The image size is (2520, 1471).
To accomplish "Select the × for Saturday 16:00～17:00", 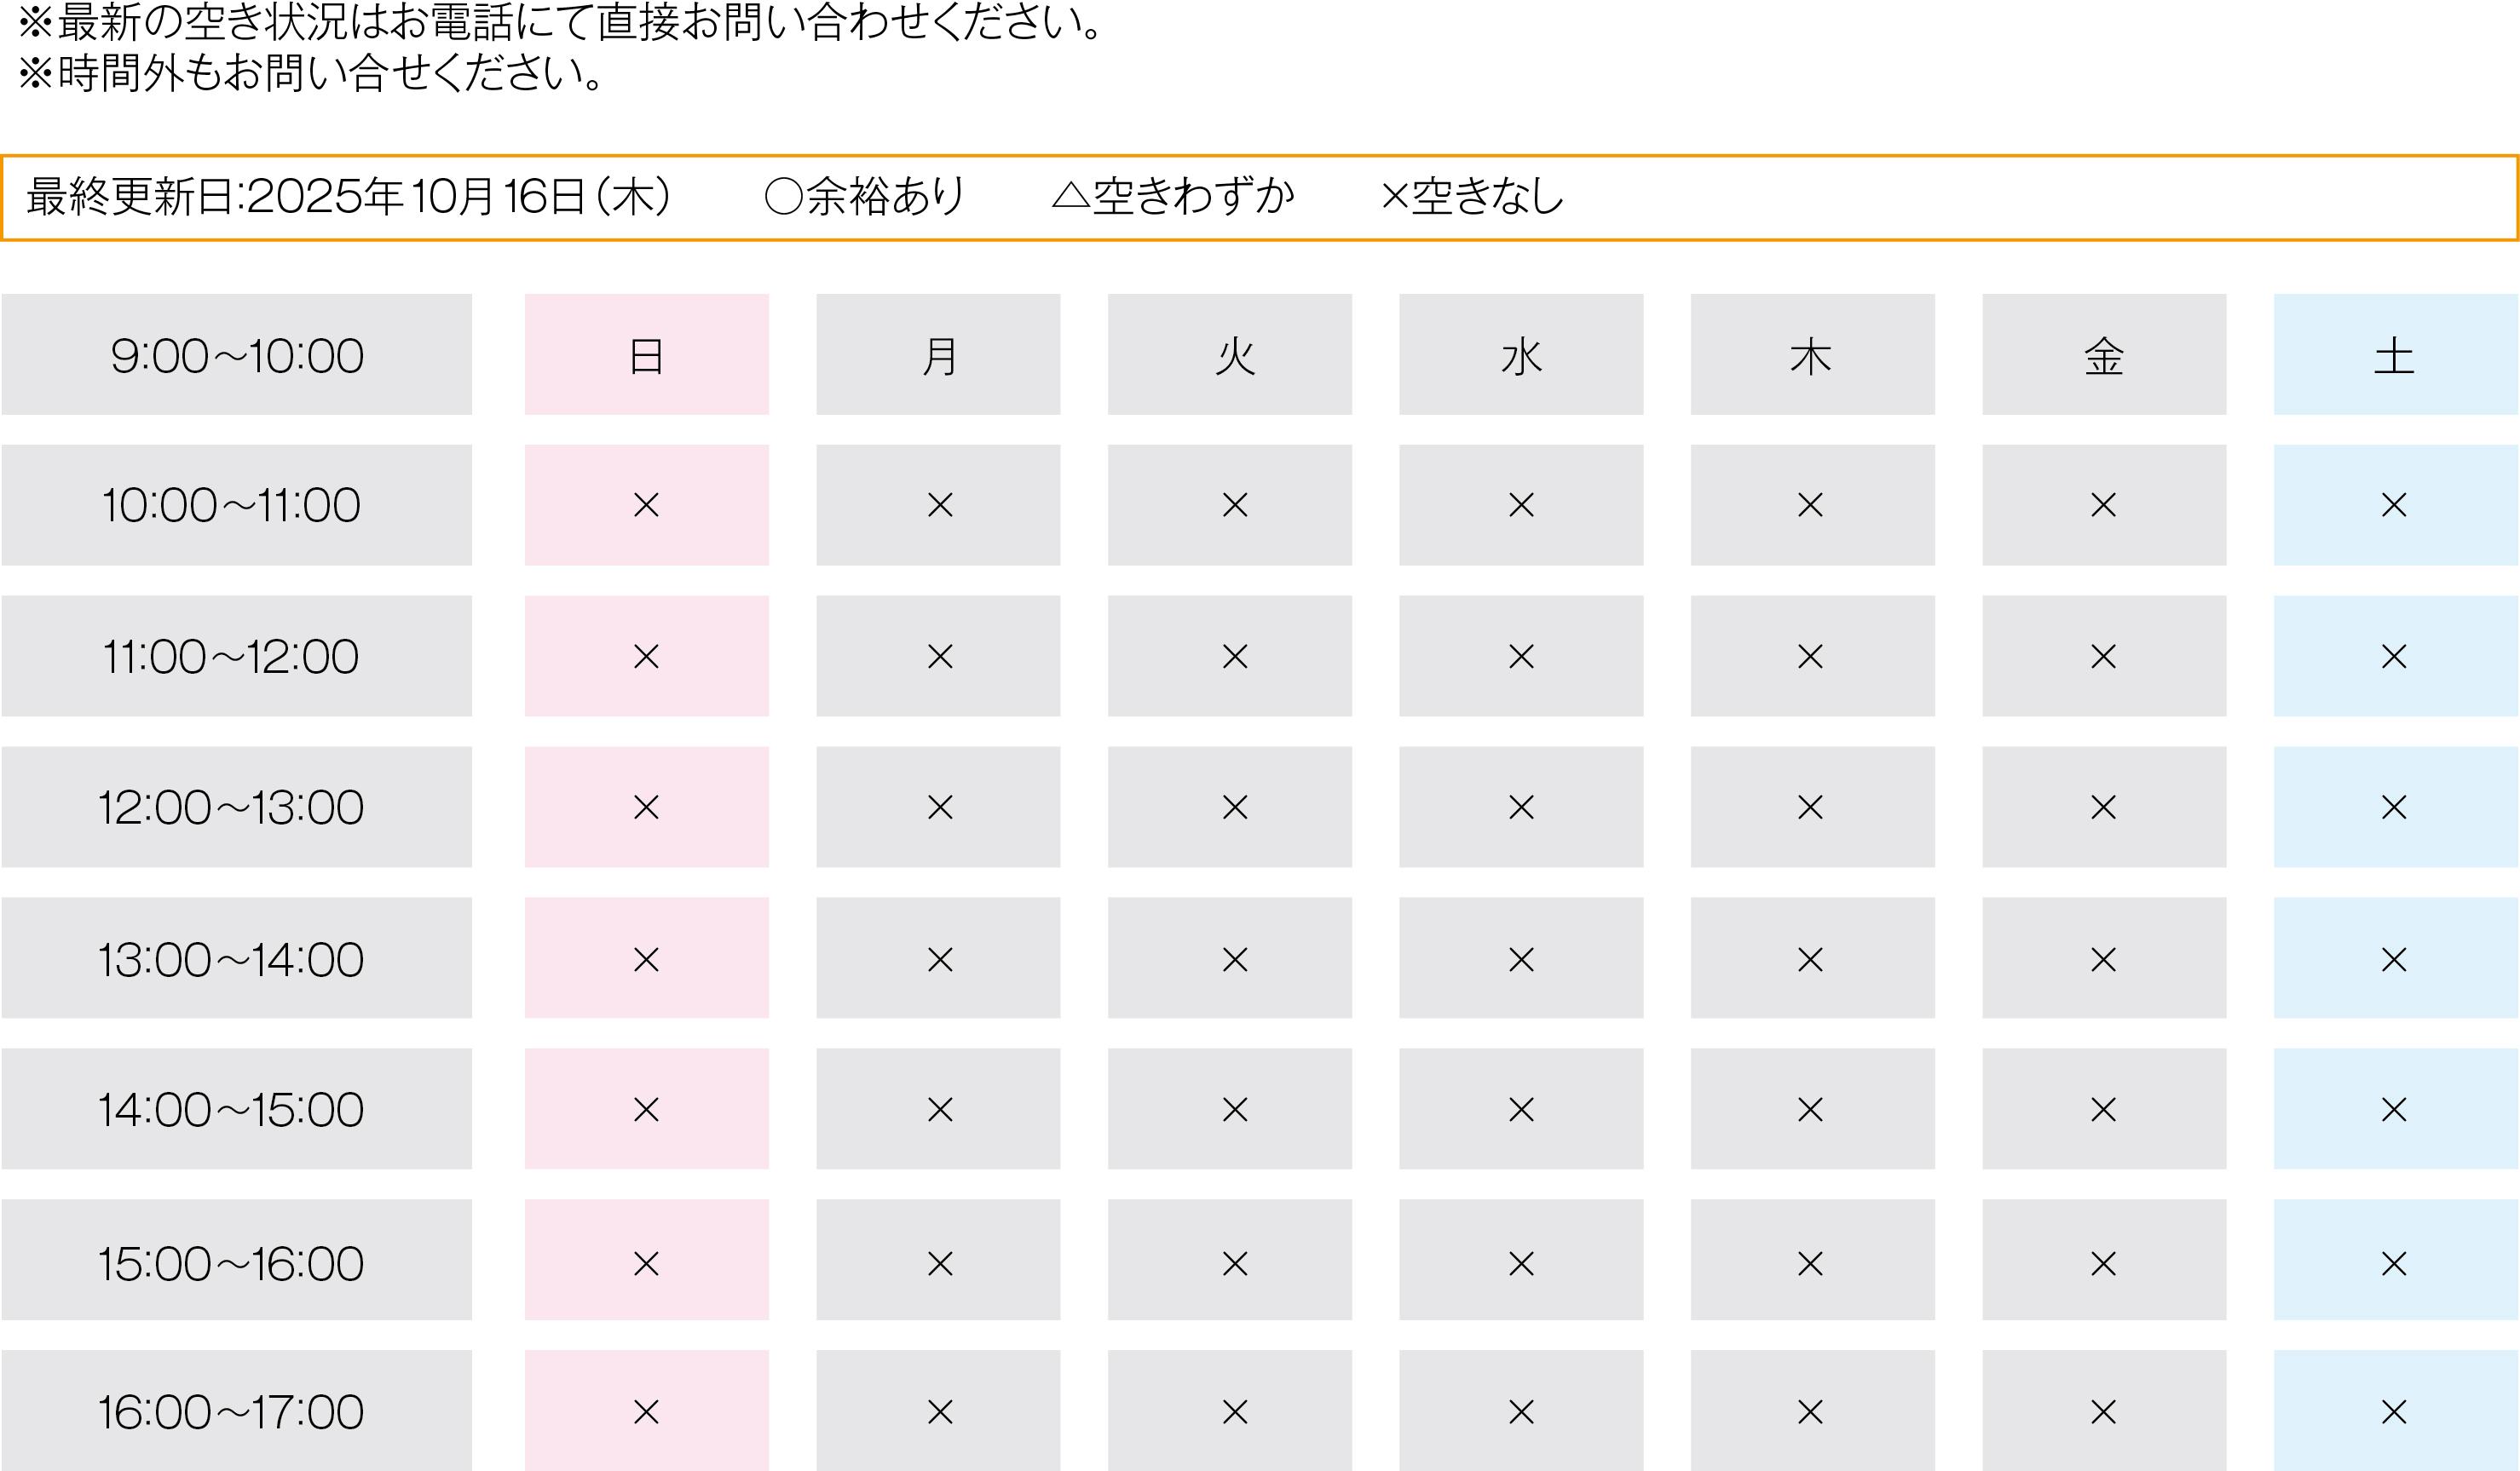I will coord(2394,1411).
